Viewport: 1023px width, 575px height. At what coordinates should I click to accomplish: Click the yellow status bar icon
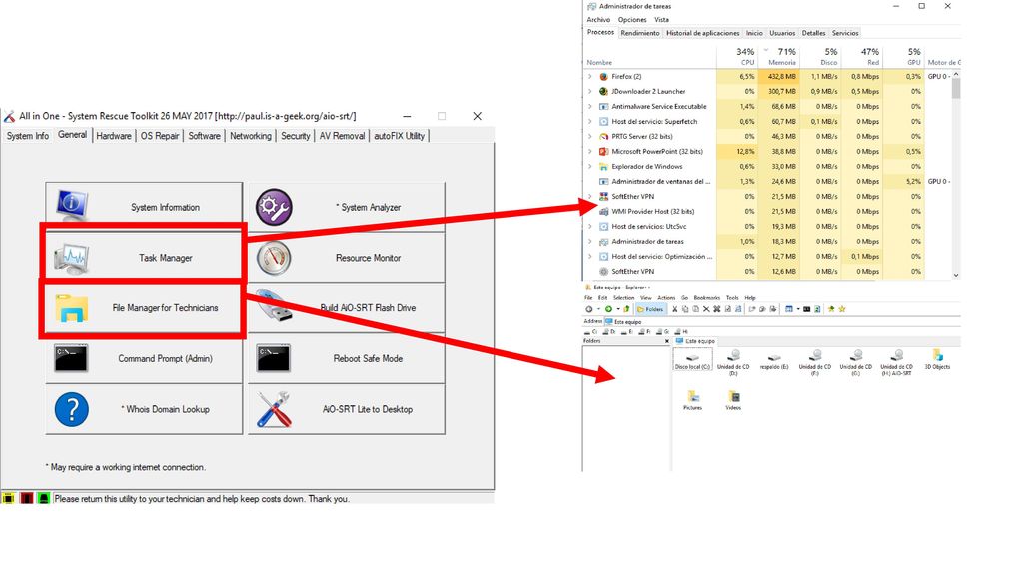point(8,498)
